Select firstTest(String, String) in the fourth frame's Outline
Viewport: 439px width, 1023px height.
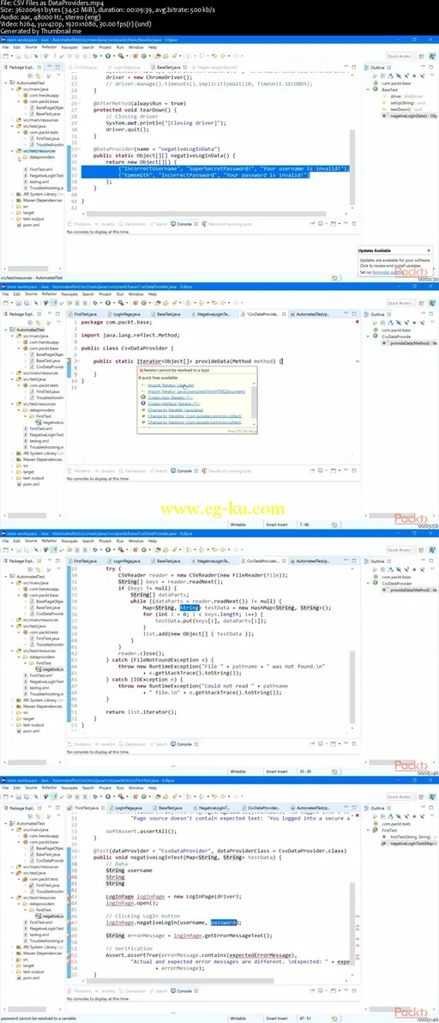pos(407,836)
